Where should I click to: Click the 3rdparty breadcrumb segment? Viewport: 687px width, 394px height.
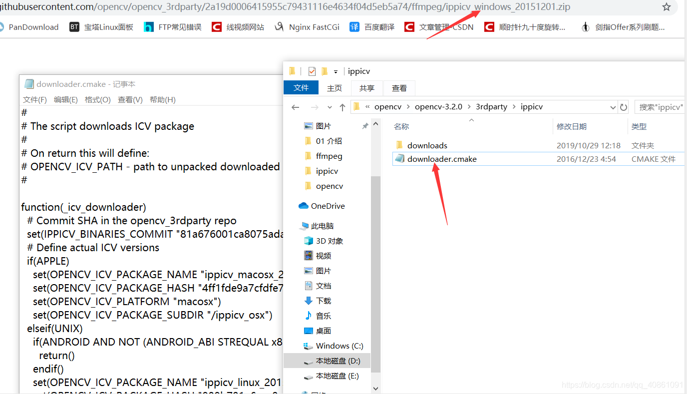[491, 107]
